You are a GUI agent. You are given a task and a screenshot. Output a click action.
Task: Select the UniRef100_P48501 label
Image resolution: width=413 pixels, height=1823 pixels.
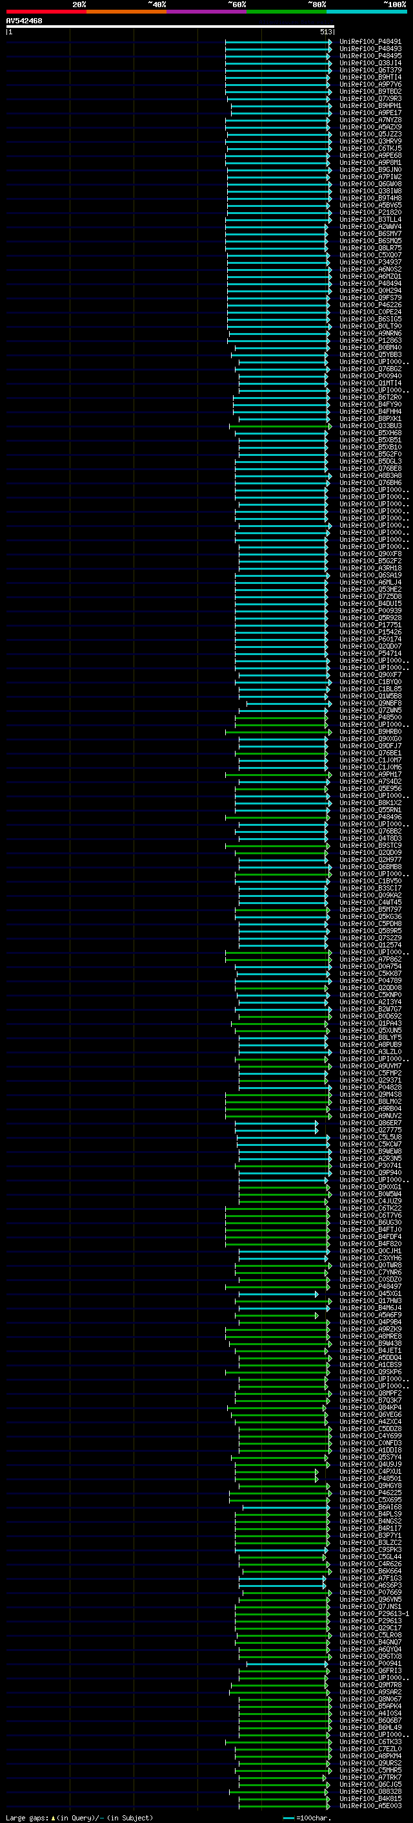(x=370, y=1478)
